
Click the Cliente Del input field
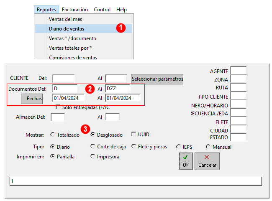(x=63, y=78)
